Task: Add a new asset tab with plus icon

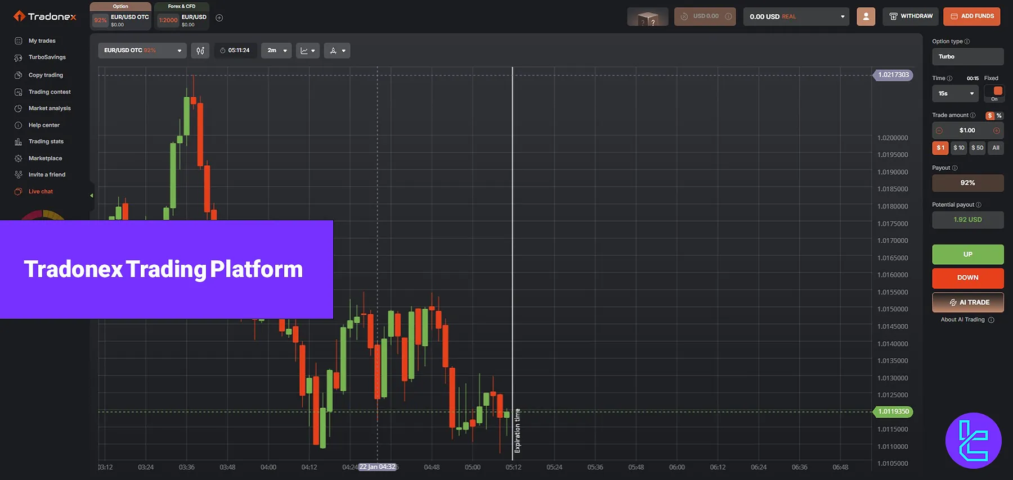Action: [x=219, y=18]
